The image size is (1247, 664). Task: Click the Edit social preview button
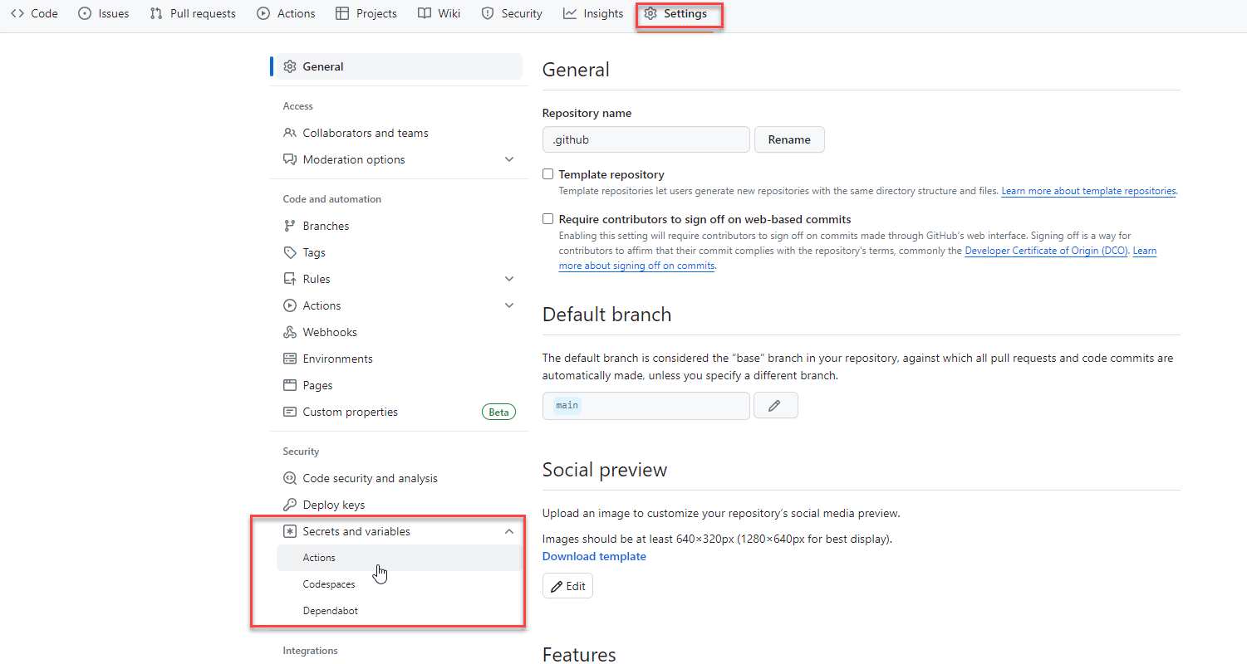coord(567,586)
